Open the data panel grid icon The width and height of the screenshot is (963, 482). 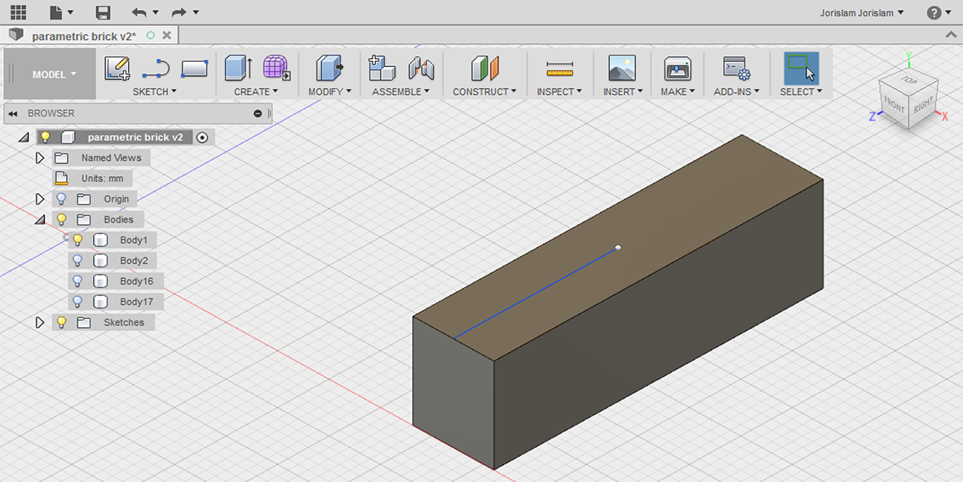[19, 12]
